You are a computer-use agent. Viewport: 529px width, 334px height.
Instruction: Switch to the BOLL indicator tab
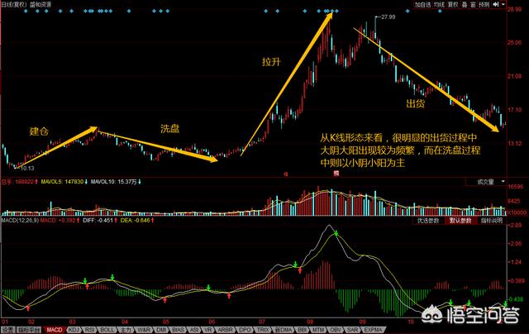(107, 330)
